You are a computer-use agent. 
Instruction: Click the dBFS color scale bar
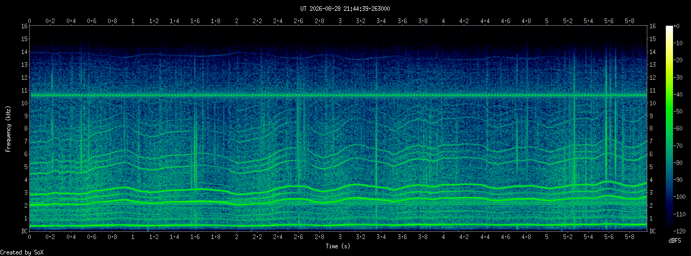(669, 129)
